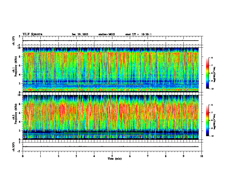The height and width of the screenshot is (175, 227).
Task: Click the log(PSD) unit label beside ch.2 color bar
Action: (215, 122)
